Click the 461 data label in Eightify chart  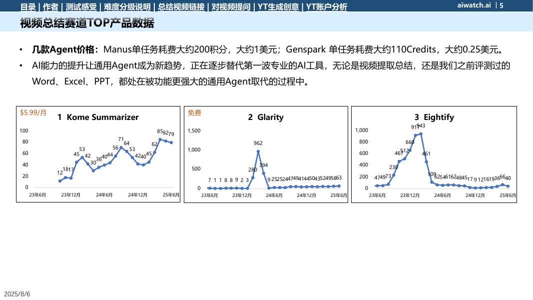(426, 153)
